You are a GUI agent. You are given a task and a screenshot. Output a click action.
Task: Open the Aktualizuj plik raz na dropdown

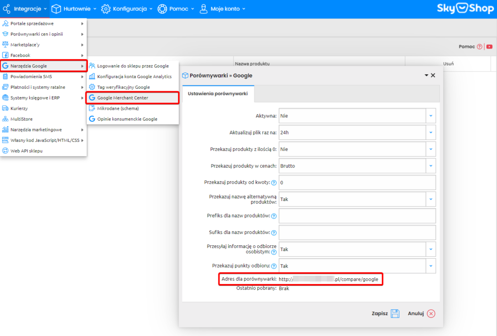point(431,132)
